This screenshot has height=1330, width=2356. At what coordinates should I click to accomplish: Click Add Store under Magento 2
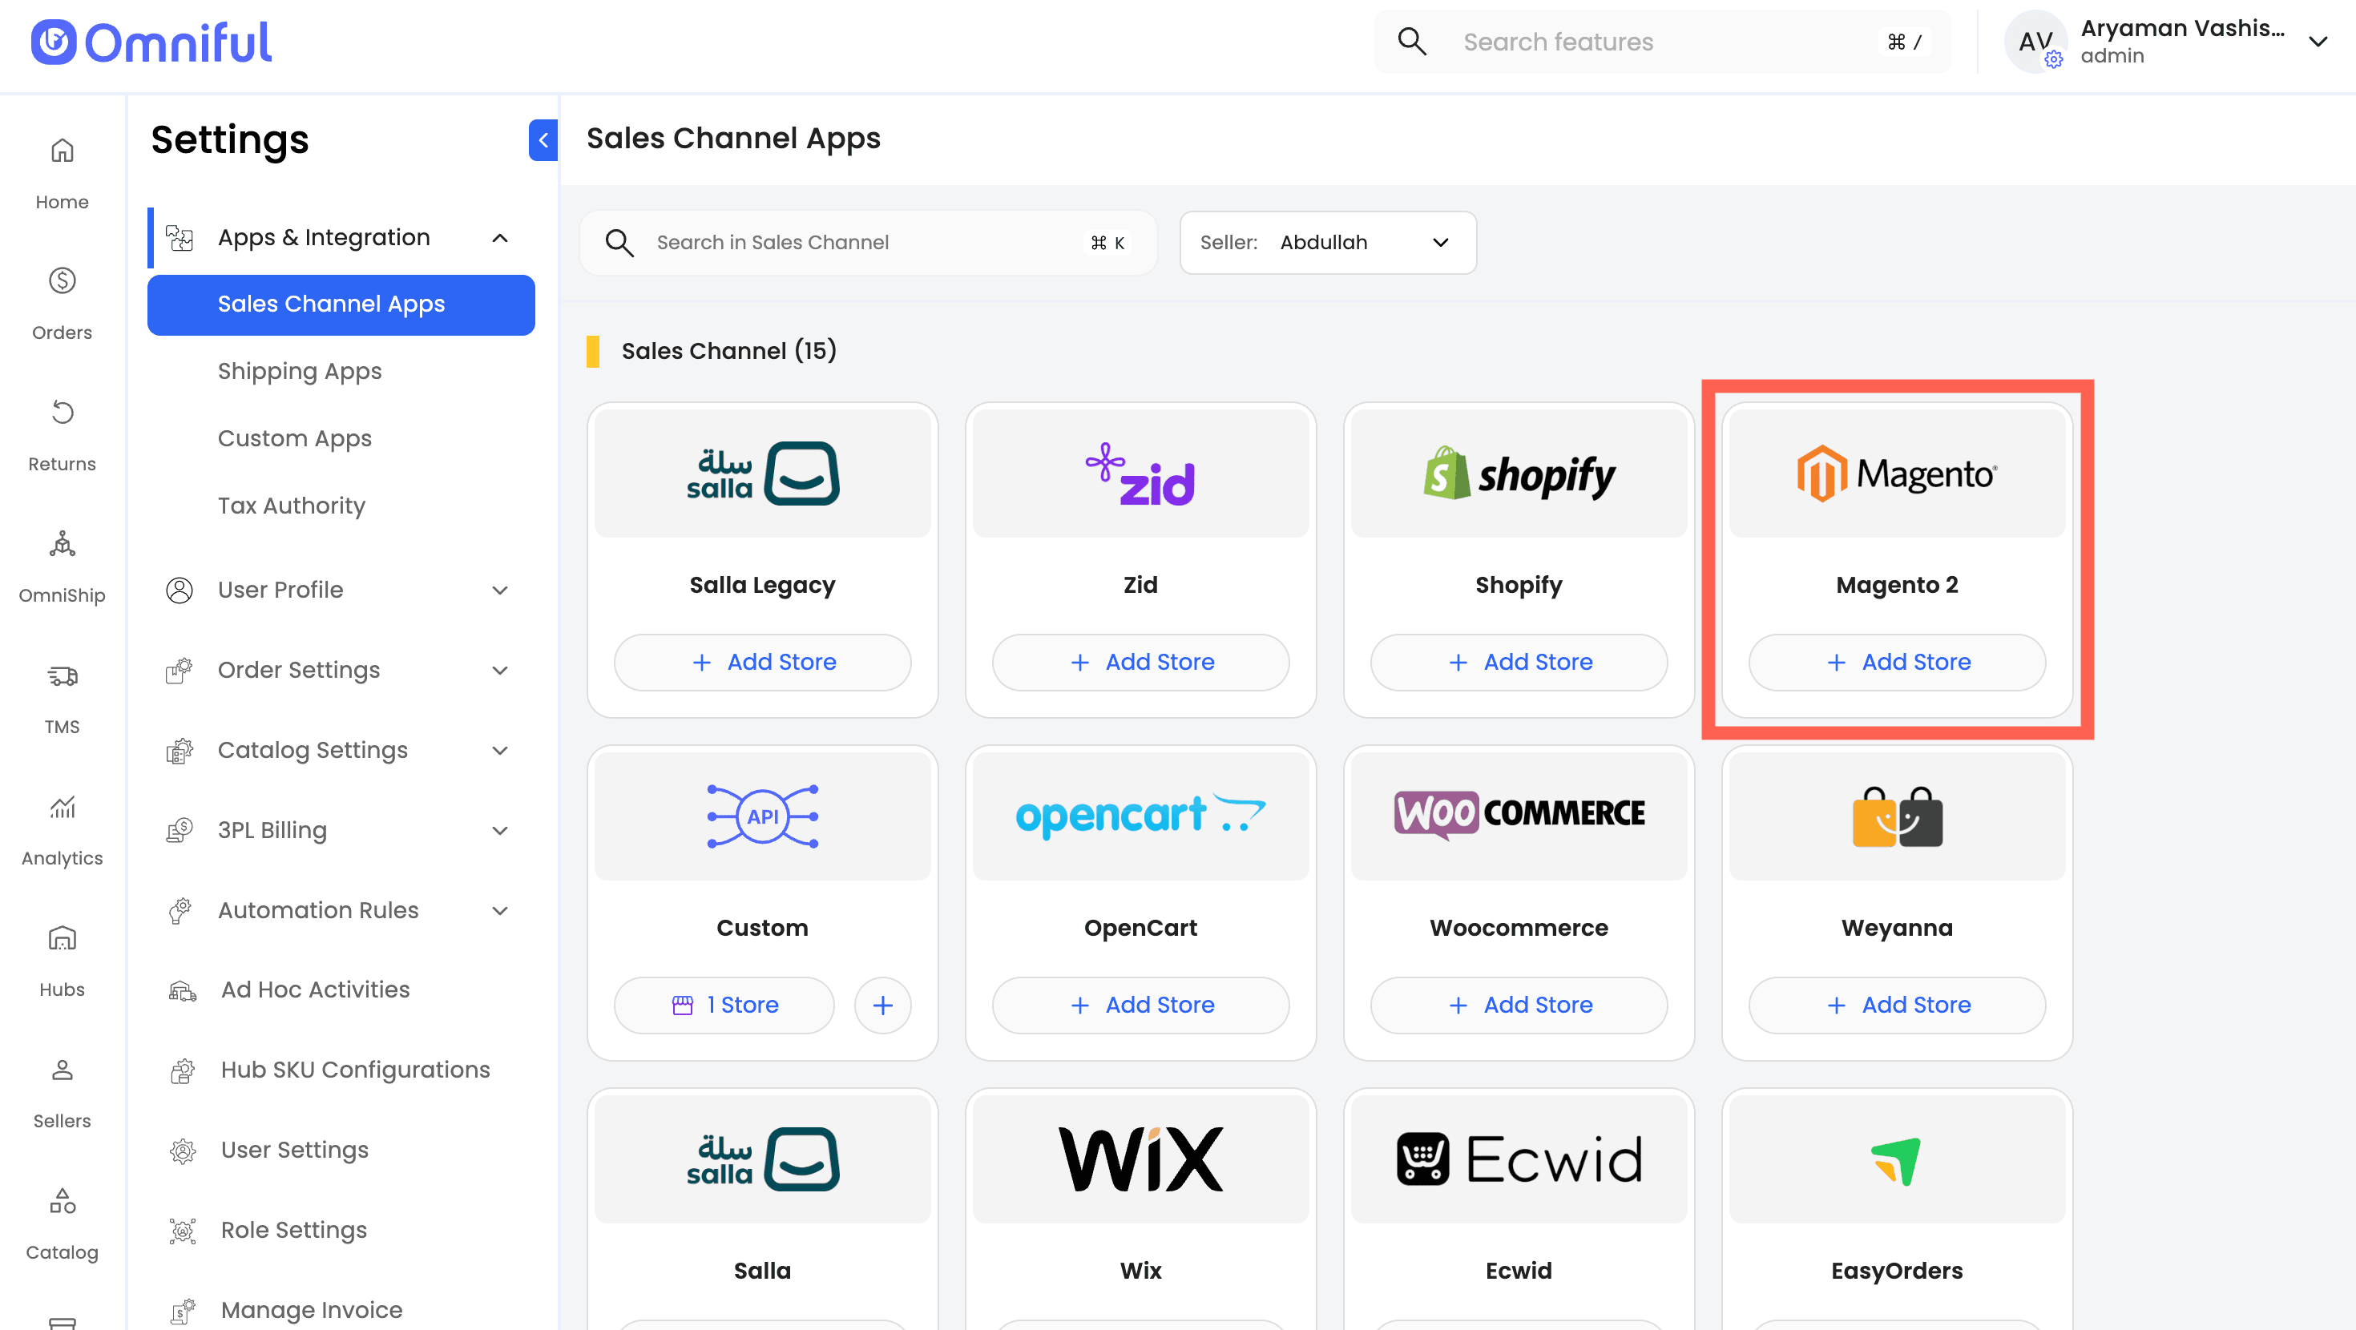tap(1896, 661)
